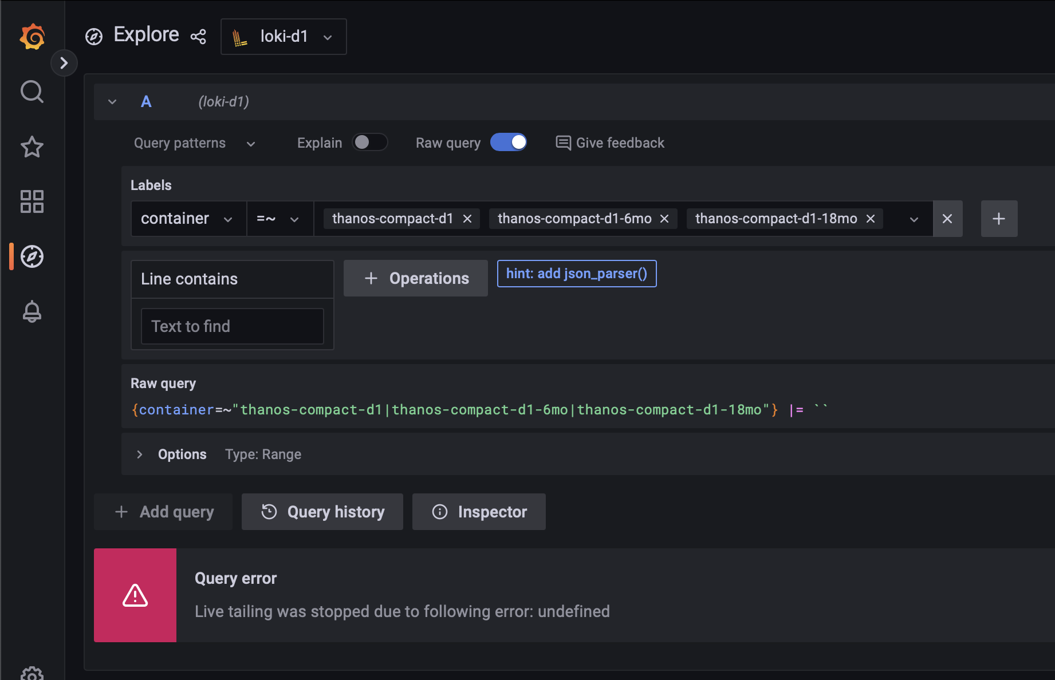Viewport: 1055px width, 680px height.
Task: Open the =~ operator dropdown
Action: click(x=280, y=219)
